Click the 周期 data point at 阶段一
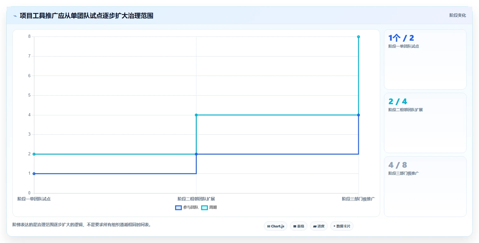Screen dimensions: 479x243 [x=34, y=154]
